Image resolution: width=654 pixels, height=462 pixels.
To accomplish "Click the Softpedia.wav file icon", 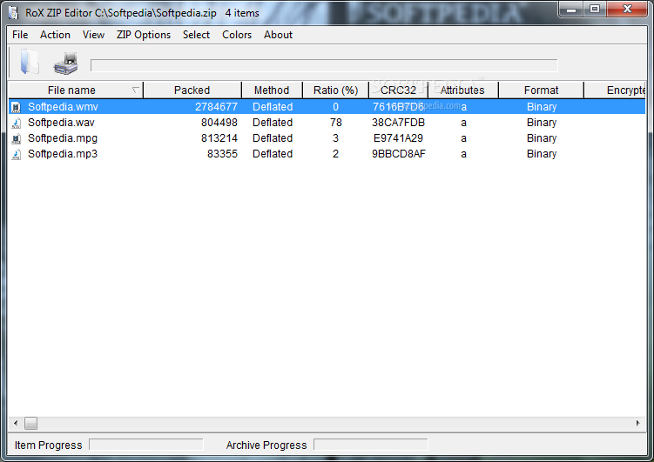I will (x=17, y=123).
